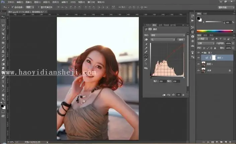Open the Fill value dropdown arrow
The width and height of the screenshot is (236, 144).
tap(233, 48)
